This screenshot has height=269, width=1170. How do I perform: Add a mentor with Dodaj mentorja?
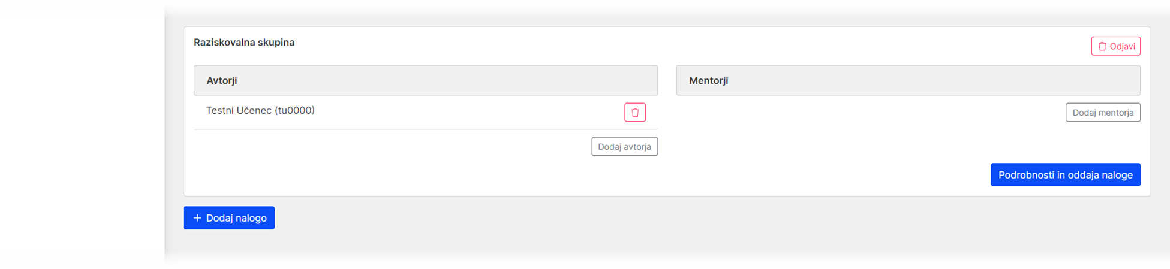coord(1103,113)
